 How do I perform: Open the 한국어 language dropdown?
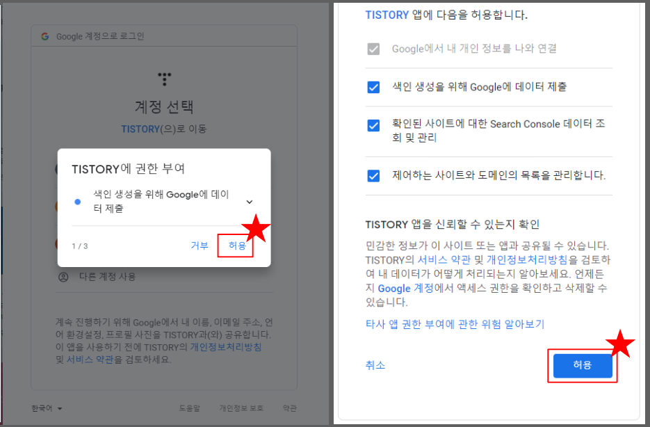pyautogui.click(x=47, y=409)
